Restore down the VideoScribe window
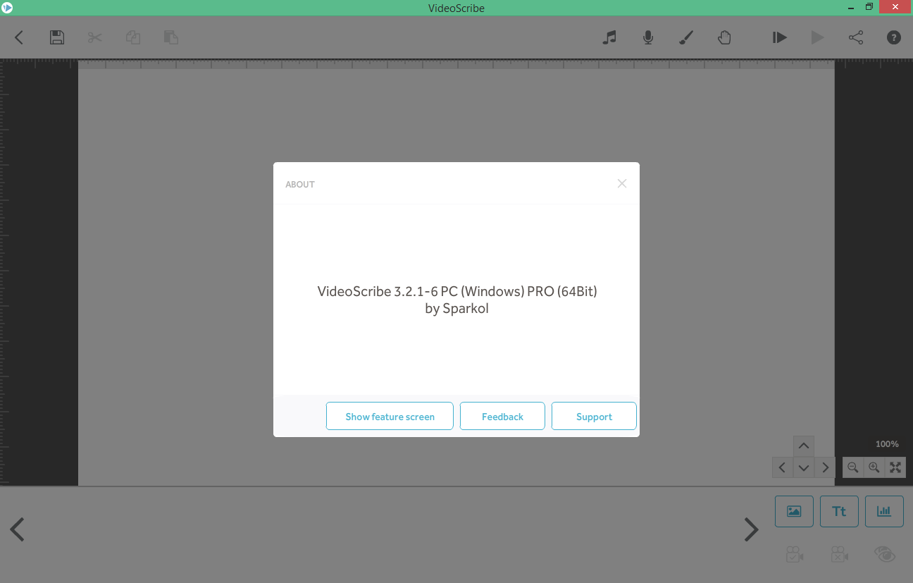 [x=869, y=7]
